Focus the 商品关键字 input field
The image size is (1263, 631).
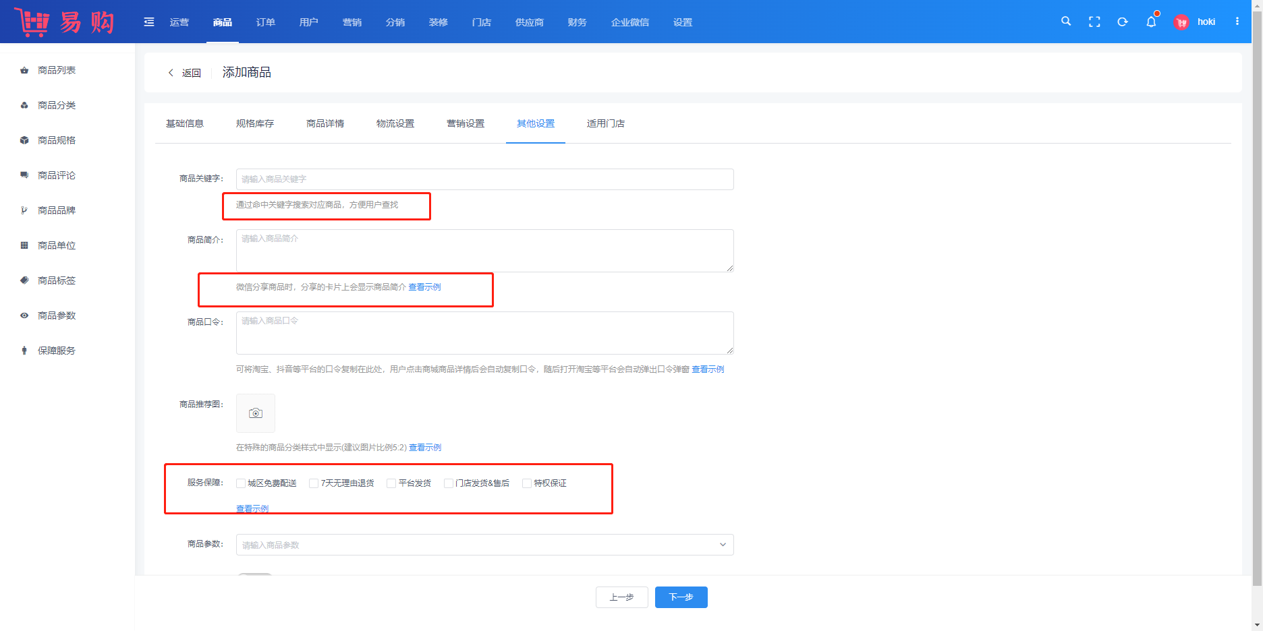(484, 179)
